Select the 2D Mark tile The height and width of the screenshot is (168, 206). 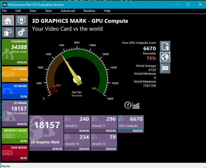click(x=15, y=89)
